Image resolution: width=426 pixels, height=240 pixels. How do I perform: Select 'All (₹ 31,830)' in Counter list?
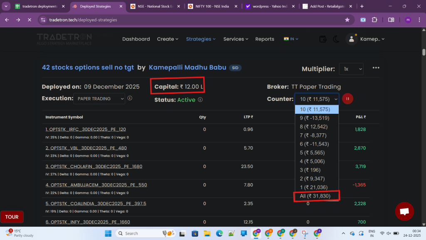(317, 196)
